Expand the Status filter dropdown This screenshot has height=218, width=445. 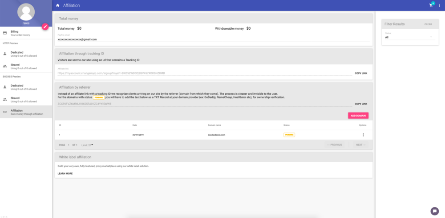(409, 37)
